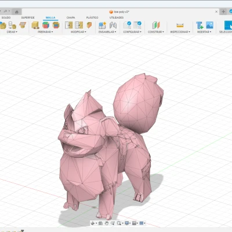Click the redo arrow in the top bar
The width and height of the screenshot is (232, 232).
tap(5, 12)
